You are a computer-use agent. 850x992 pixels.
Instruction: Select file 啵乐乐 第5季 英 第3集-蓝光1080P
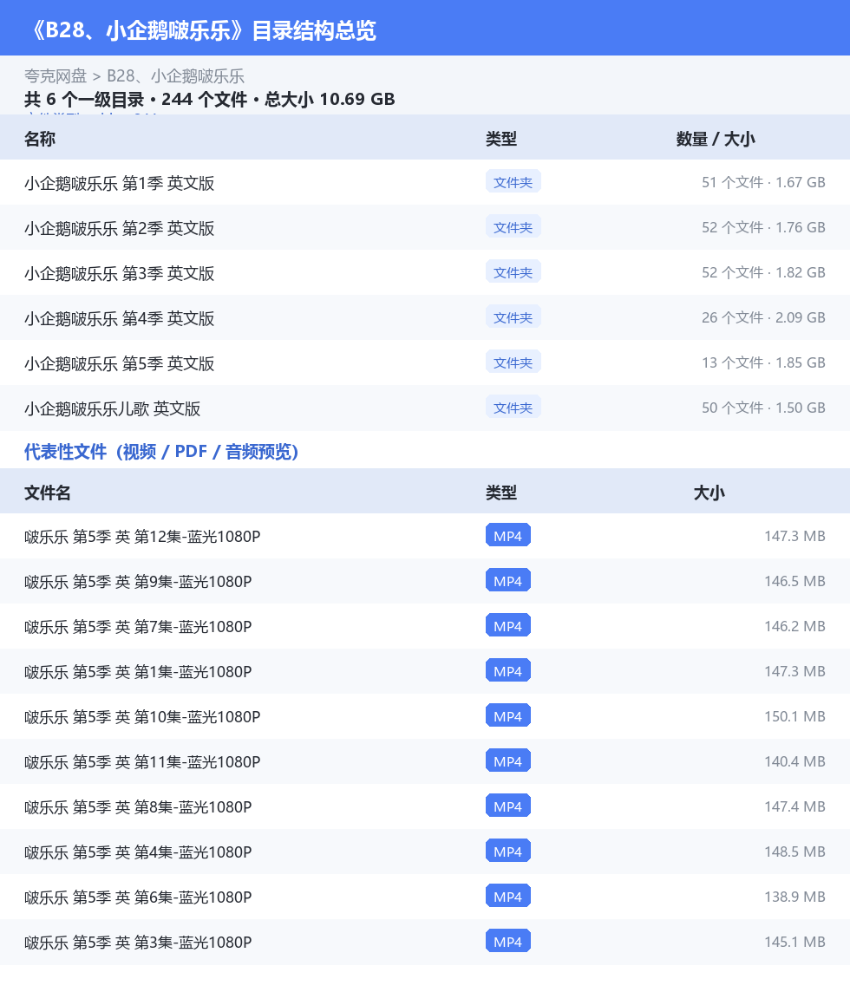pyautogui.click(x=138, y=943)
